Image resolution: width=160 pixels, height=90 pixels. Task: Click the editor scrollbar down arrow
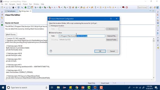point(154,78)
